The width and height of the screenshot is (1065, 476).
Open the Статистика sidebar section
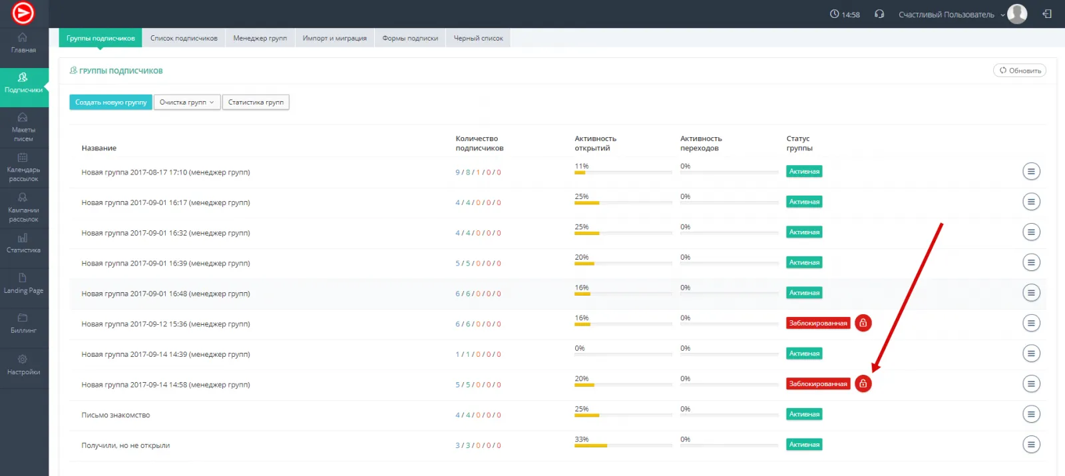click(23, 243)
